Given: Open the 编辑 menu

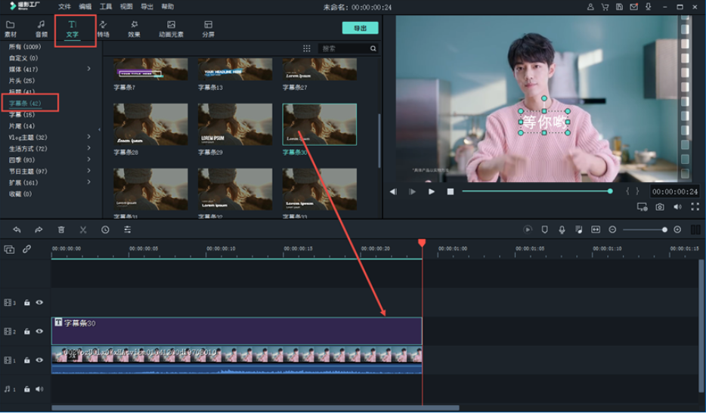Looking at the screenshot, I should coord(85,7).
